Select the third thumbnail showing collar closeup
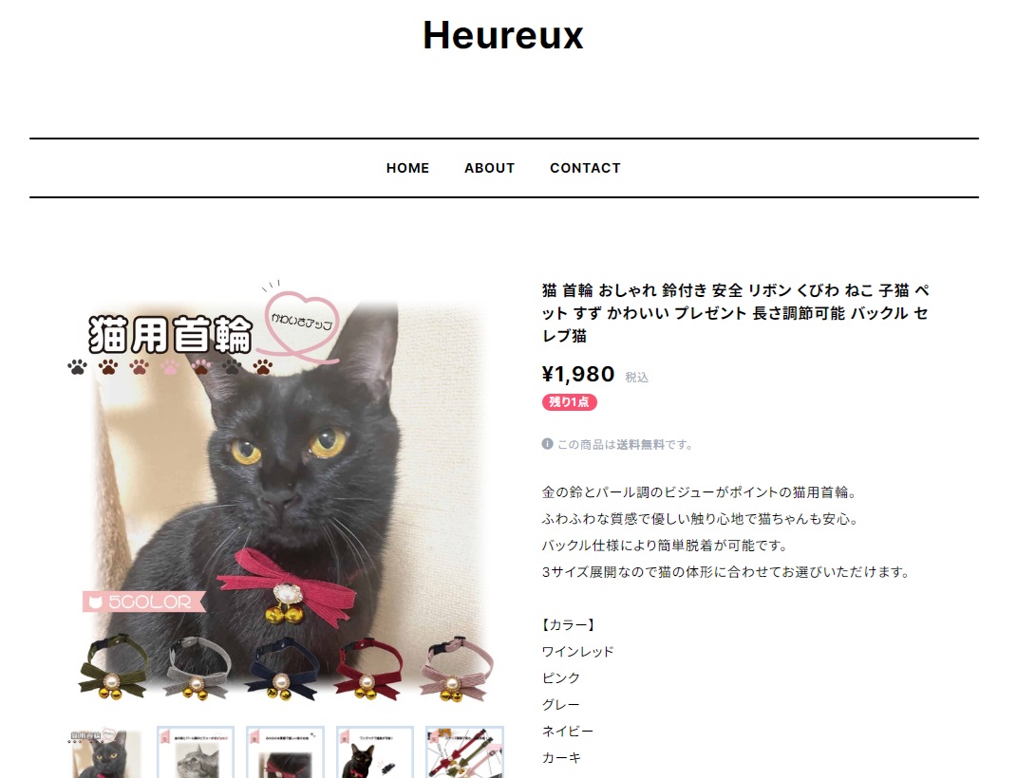The image size is (1016, 778). point(285,752)
